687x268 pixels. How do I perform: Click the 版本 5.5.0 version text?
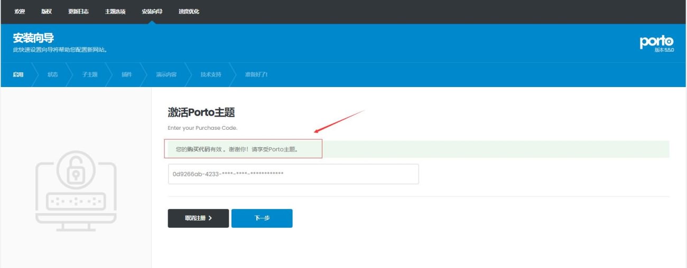point(664,50)
